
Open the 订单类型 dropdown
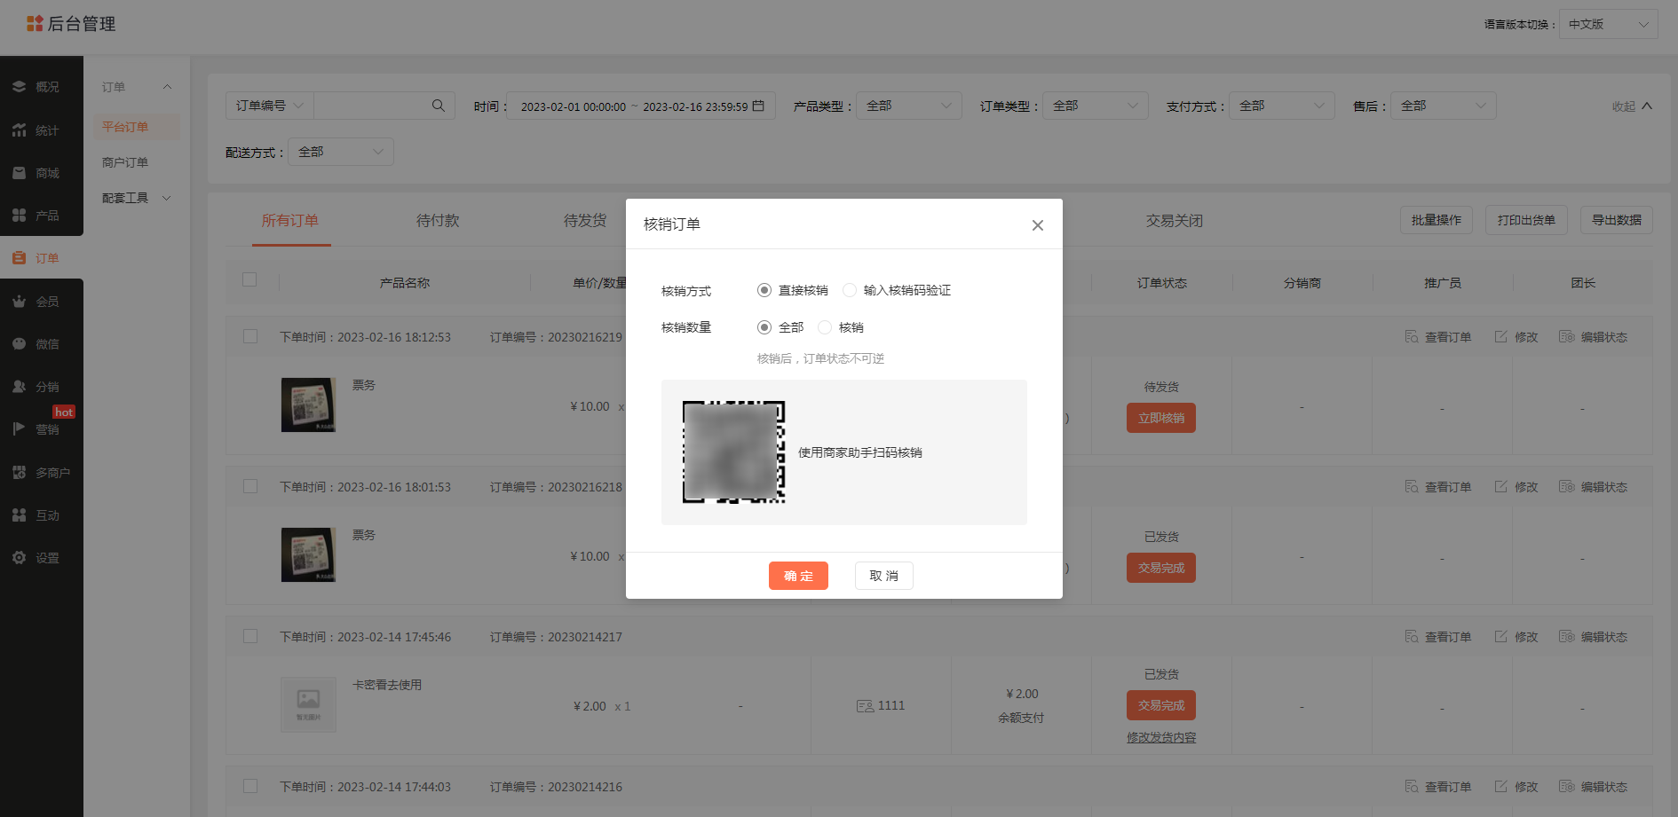1096,106
